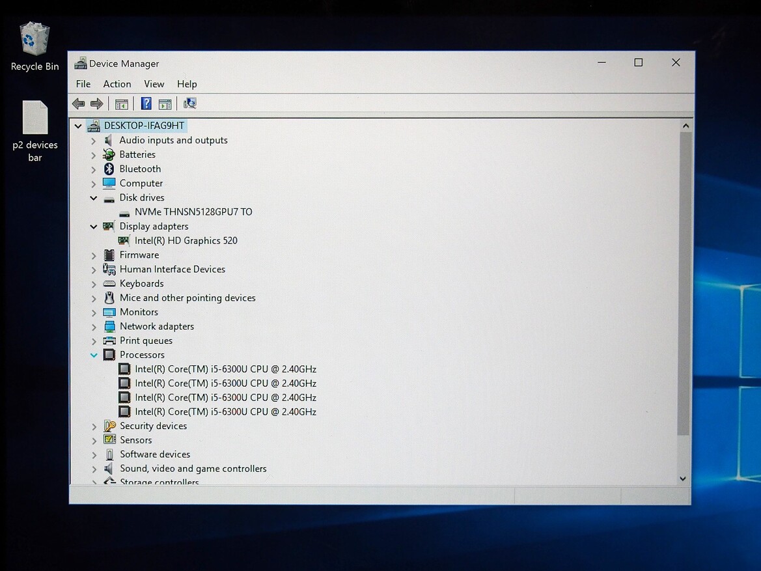
Task: Click the Human Interface Devices icon
Action: click(x=109, y=269)
